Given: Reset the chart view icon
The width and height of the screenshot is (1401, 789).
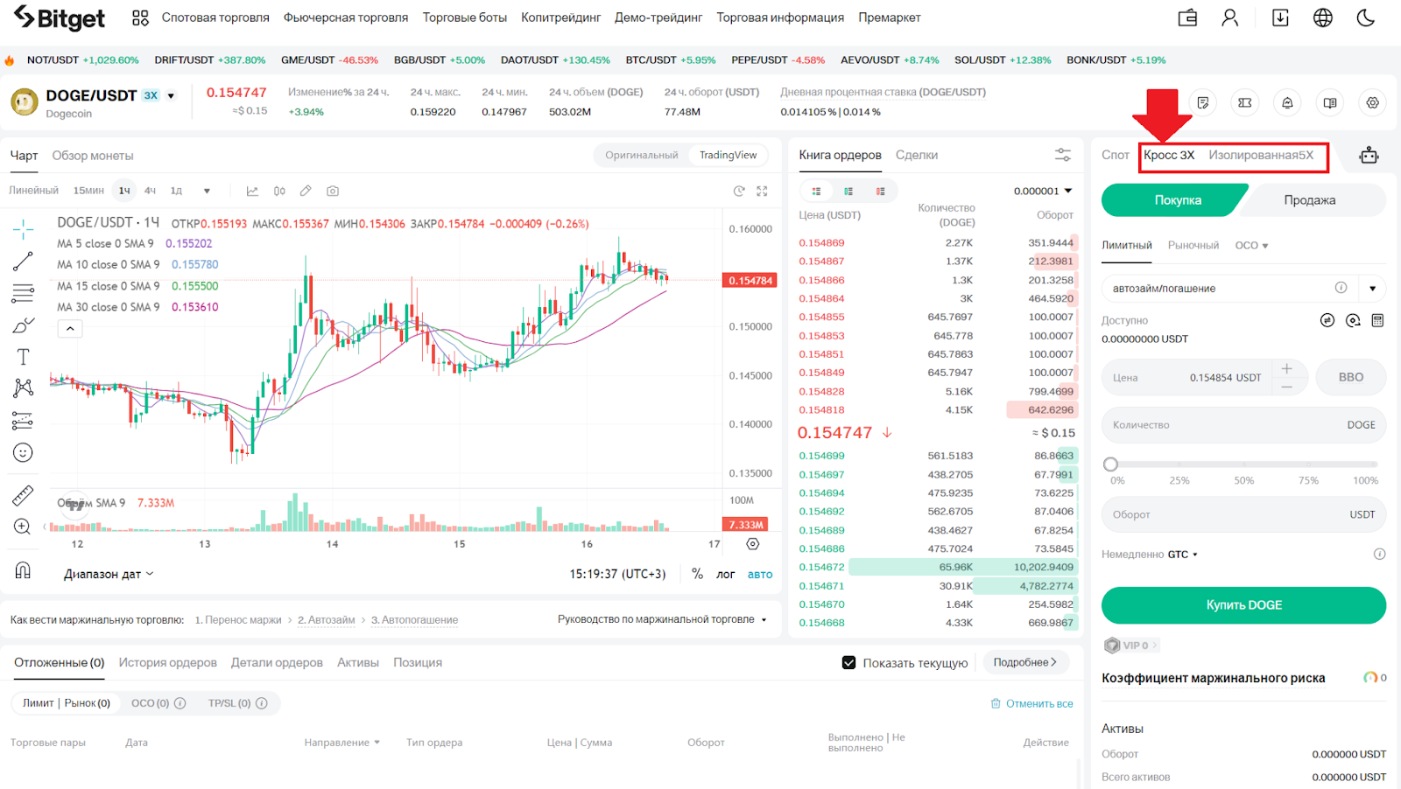Looking at the screenshot, I should tap(739, 191).
